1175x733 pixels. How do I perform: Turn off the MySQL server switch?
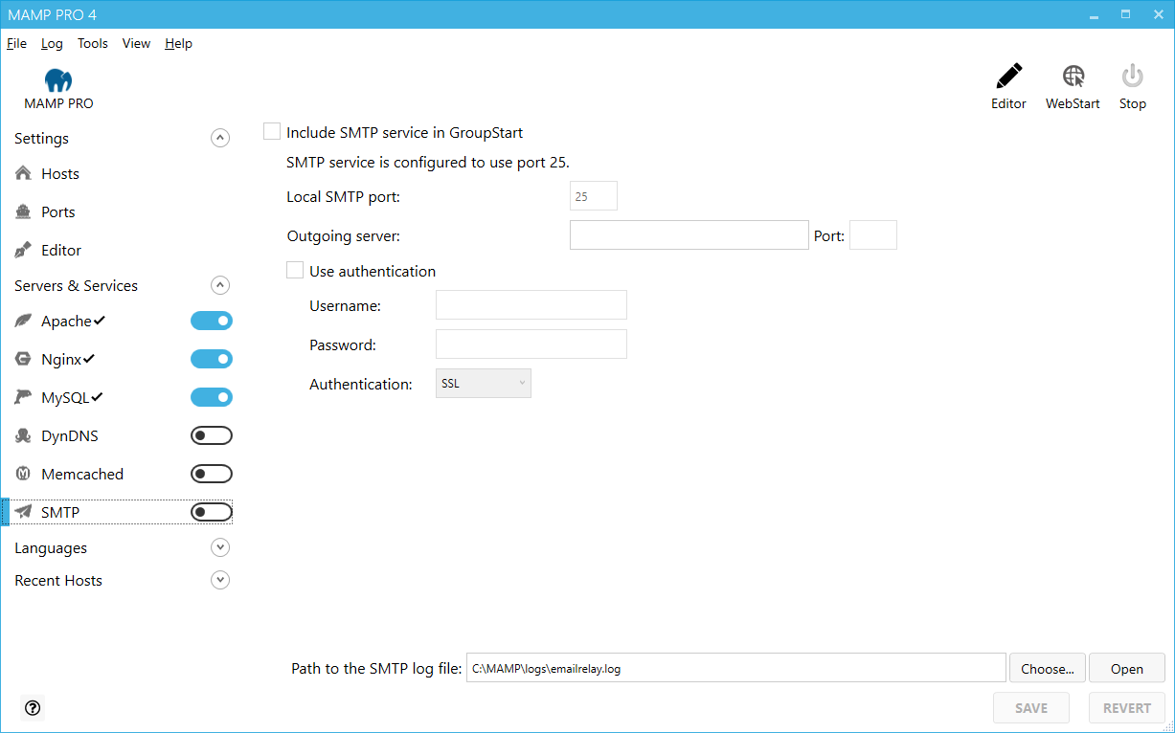coord(212,397)
